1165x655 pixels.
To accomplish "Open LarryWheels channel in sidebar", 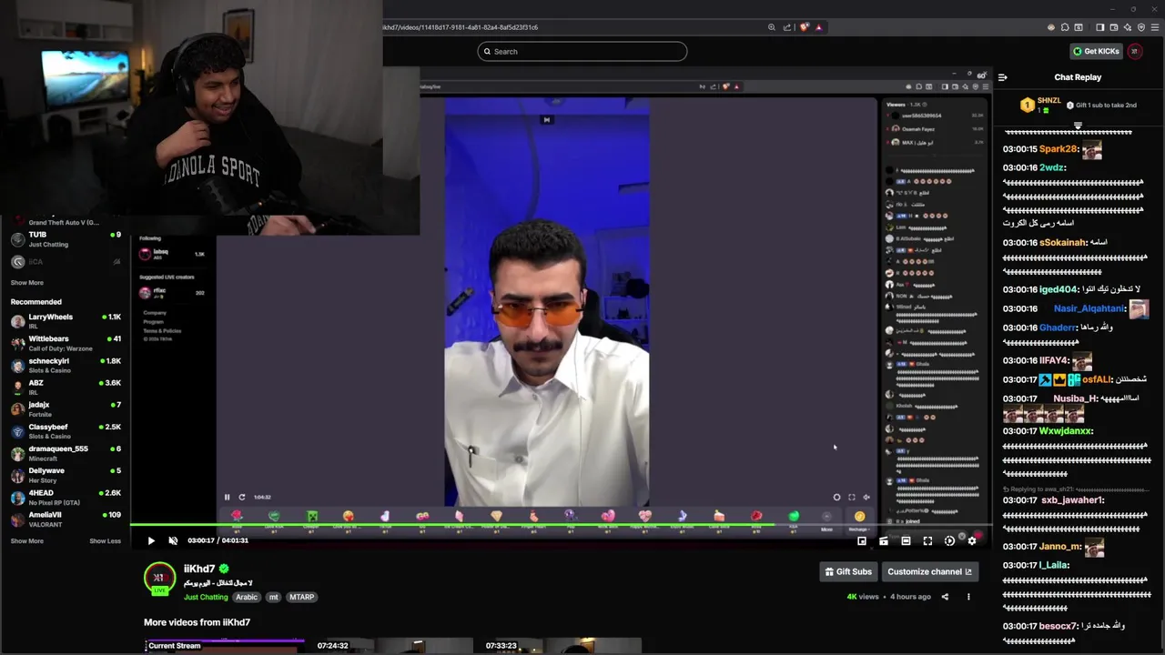I will click(66, 321).
